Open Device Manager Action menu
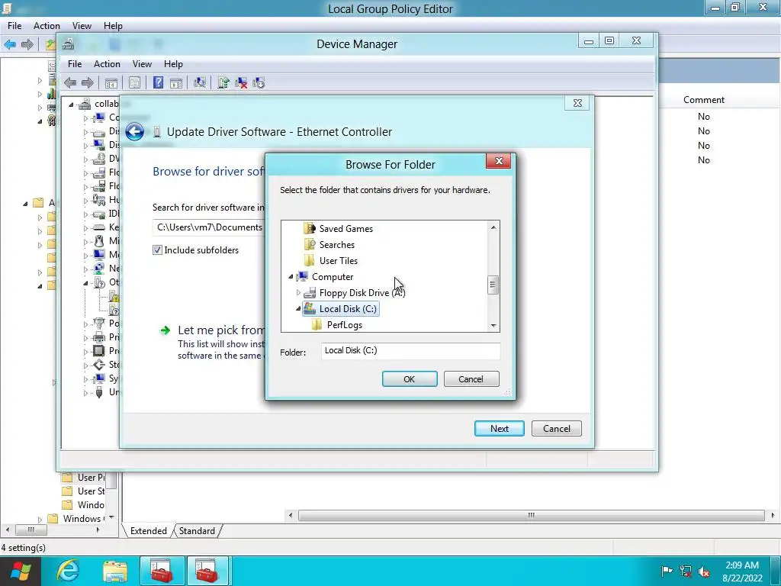781x586 pixels. coord(107,64)
